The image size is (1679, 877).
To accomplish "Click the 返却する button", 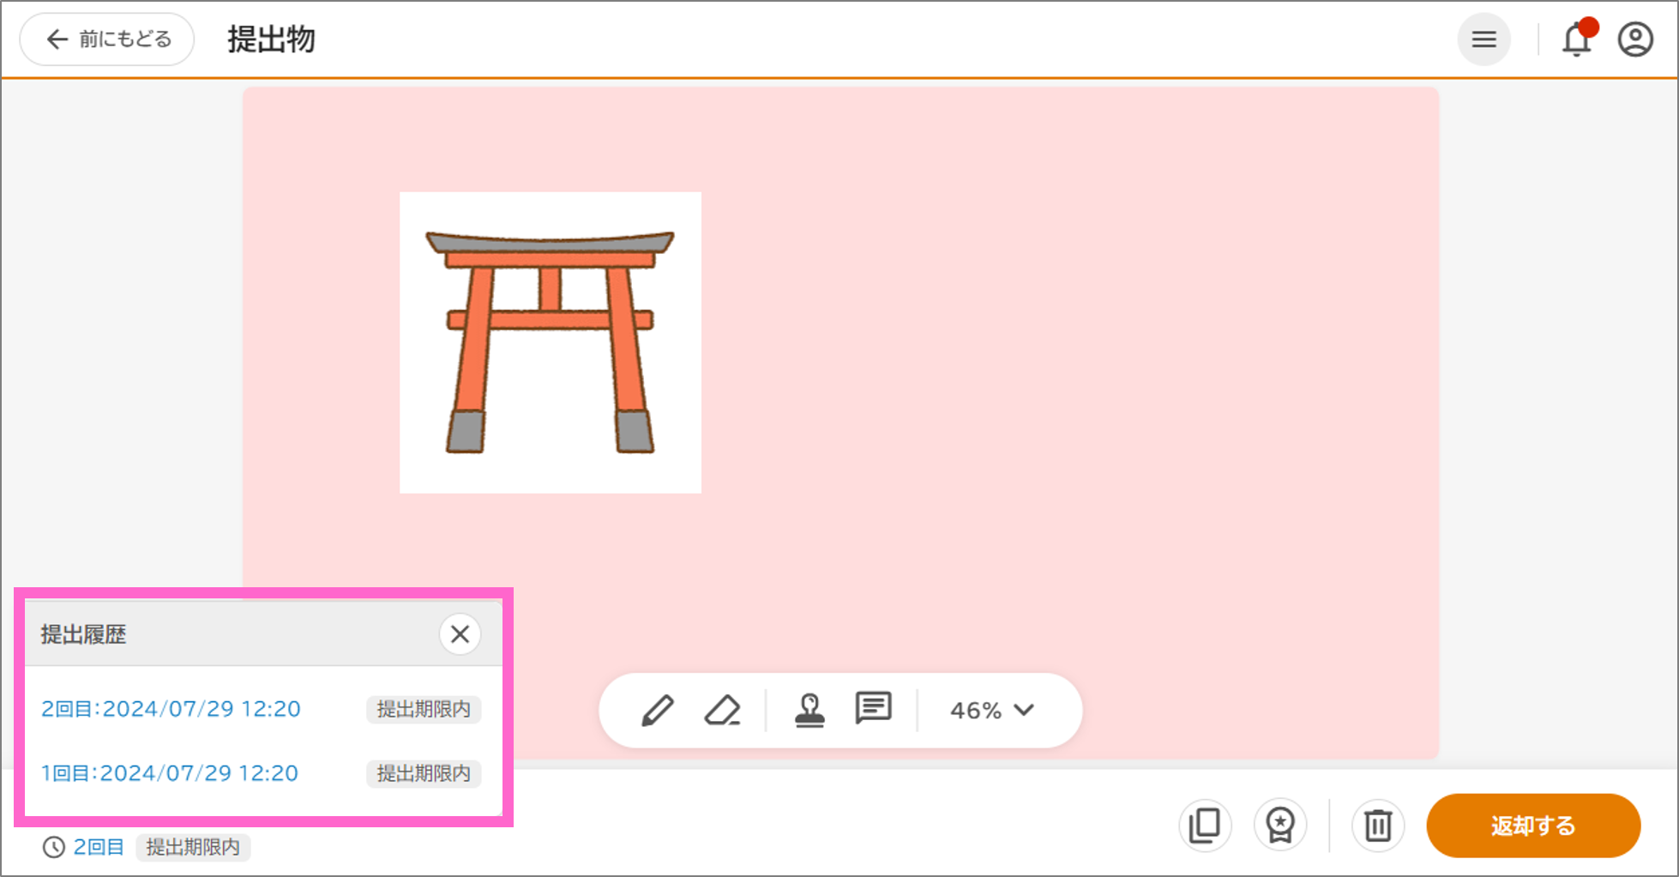I will tap(1532, 825).
